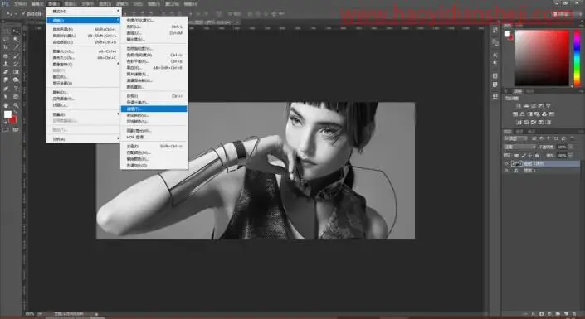
Task: Swap foreground and background colors
Action: click(15, 111)
